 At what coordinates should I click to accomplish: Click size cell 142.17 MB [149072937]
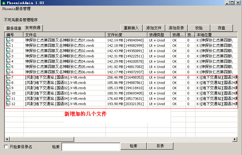(x=125, y=72)
